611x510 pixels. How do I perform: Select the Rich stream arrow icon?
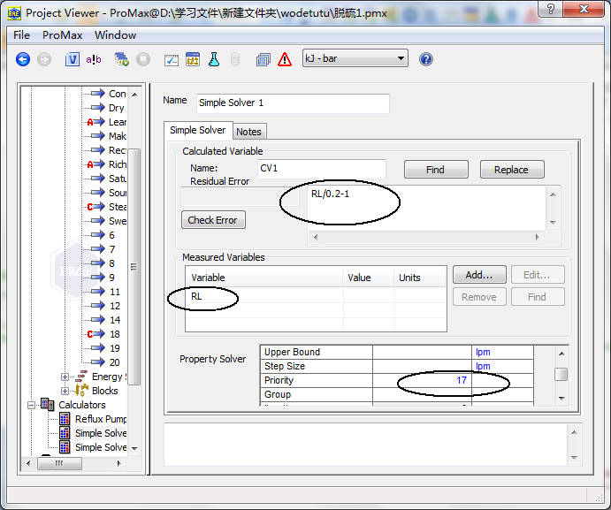click(95, 164)
